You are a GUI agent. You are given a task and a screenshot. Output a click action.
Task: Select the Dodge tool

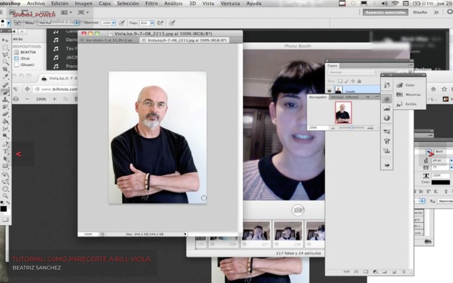pos(5,135)
